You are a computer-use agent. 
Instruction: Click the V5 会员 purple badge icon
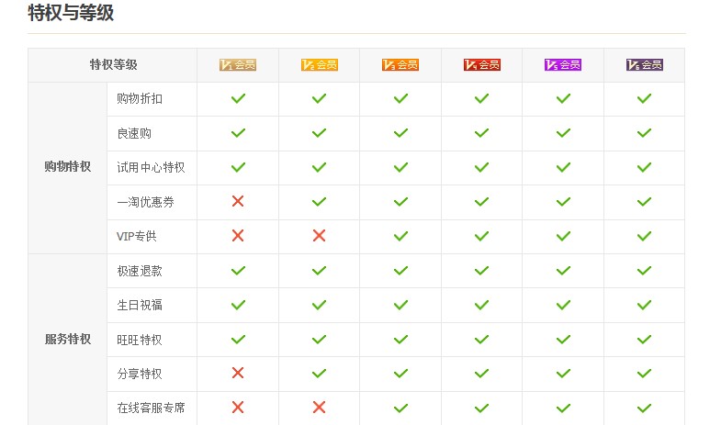(563, 65)
